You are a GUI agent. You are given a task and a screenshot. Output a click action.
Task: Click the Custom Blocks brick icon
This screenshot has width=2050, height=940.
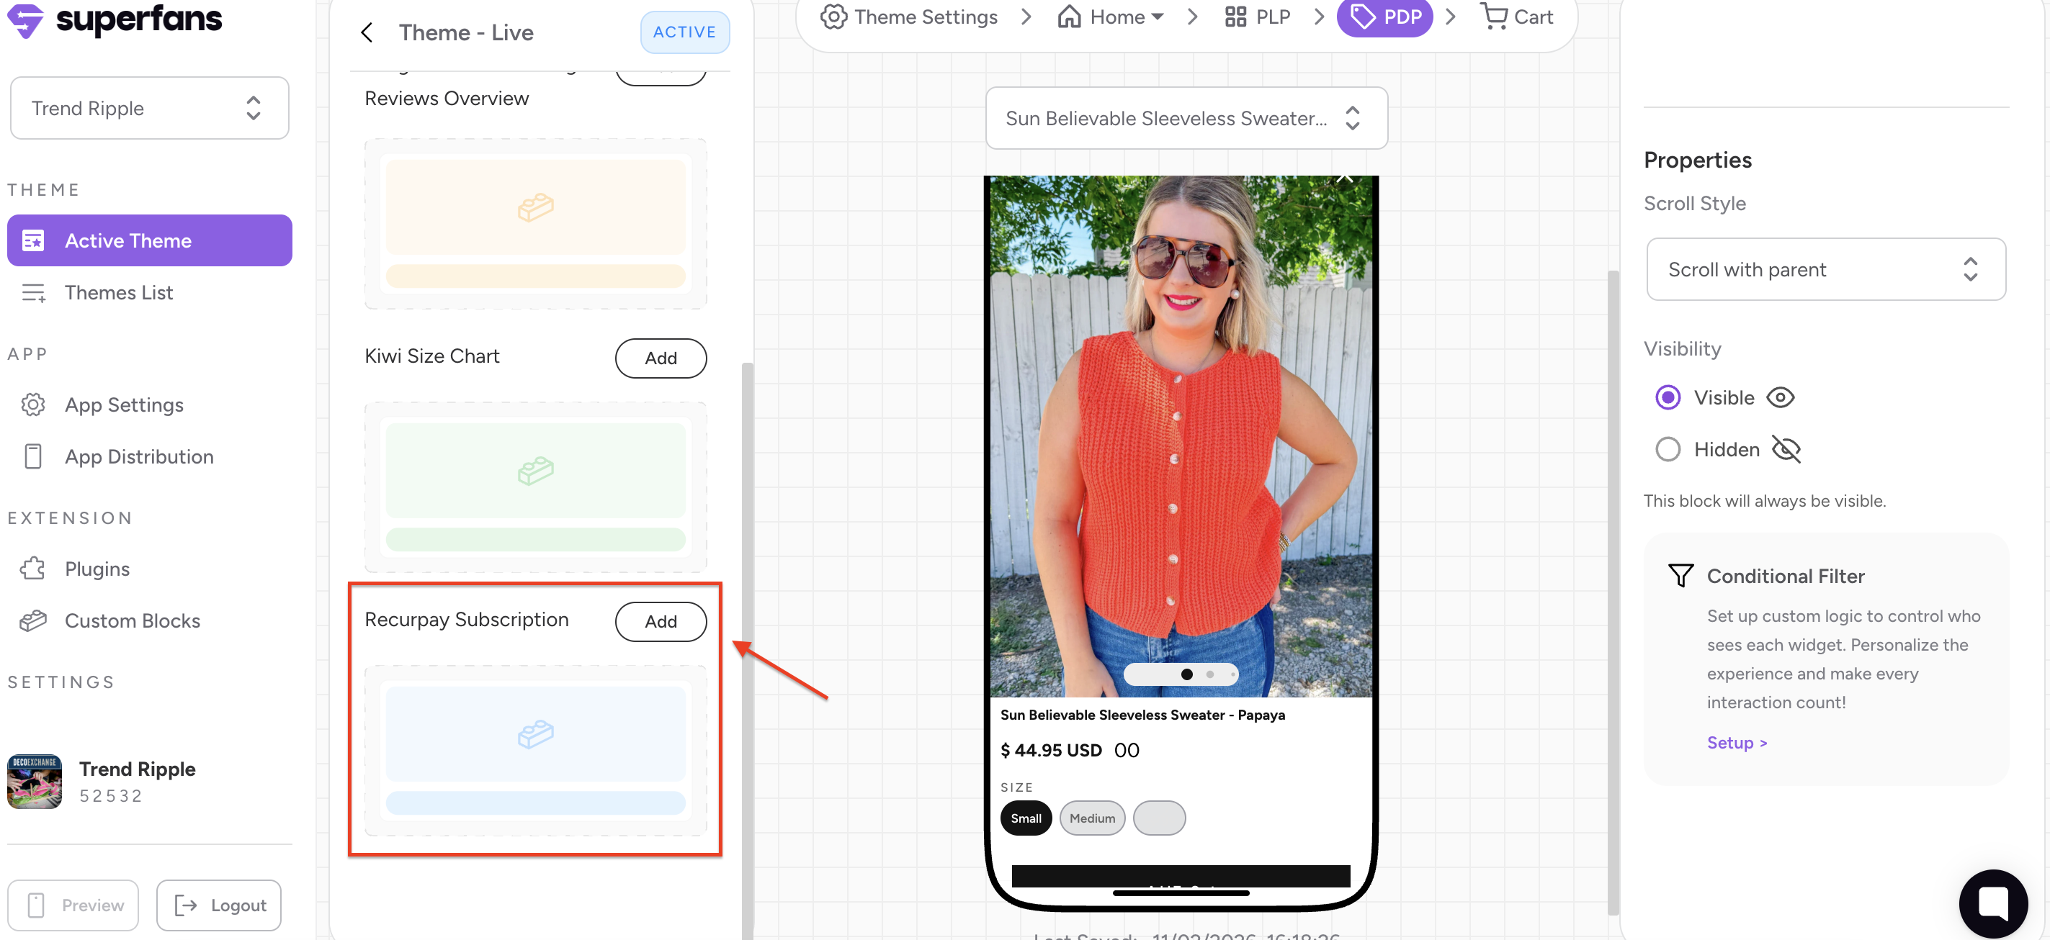[x=32, y=620]
